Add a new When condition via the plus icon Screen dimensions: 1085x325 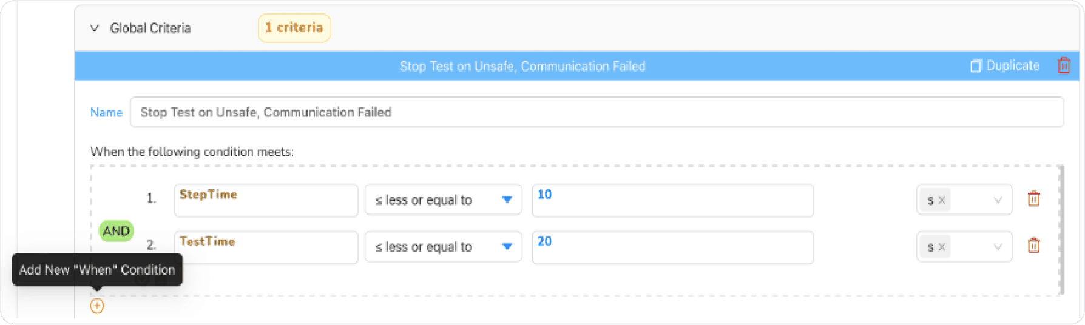point(97,306)
